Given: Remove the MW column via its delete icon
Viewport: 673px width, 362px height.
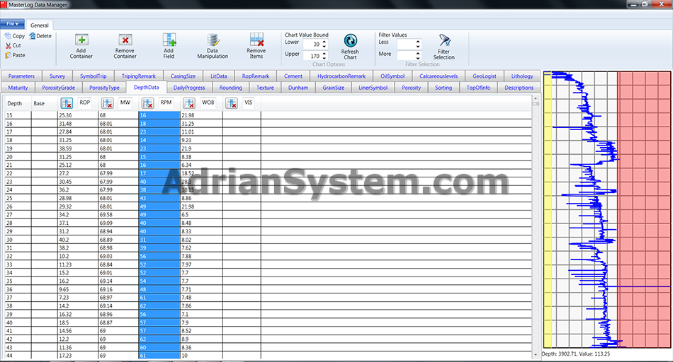Looking at the screenshot, I should [107, 103].
